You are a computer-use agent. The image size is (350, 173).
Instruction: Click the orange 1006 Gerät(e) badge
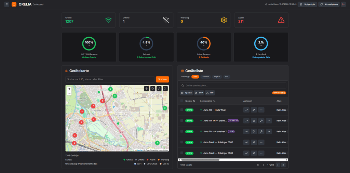click(279, 93)
